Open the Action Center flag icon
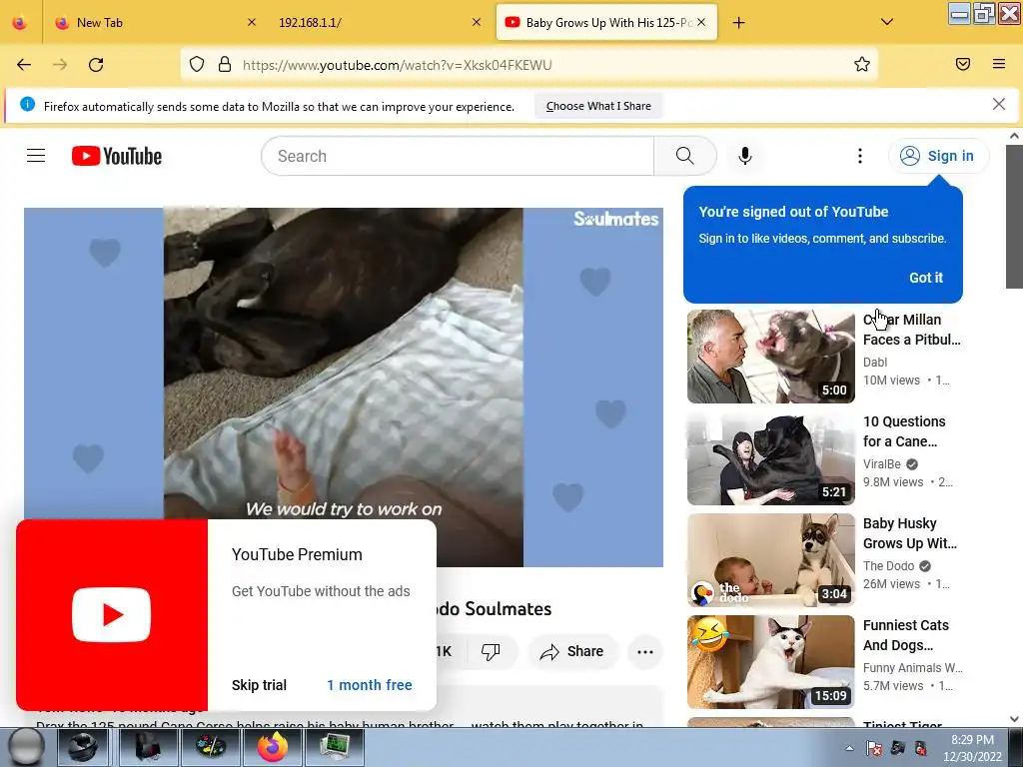The height and width of the screenshot is (767, 1023). (873, 748)
